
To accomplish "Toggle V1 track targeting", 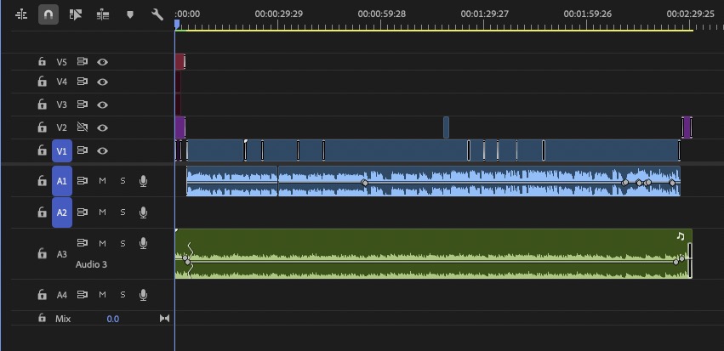I will pyautogui.click(x=62, y=150).
